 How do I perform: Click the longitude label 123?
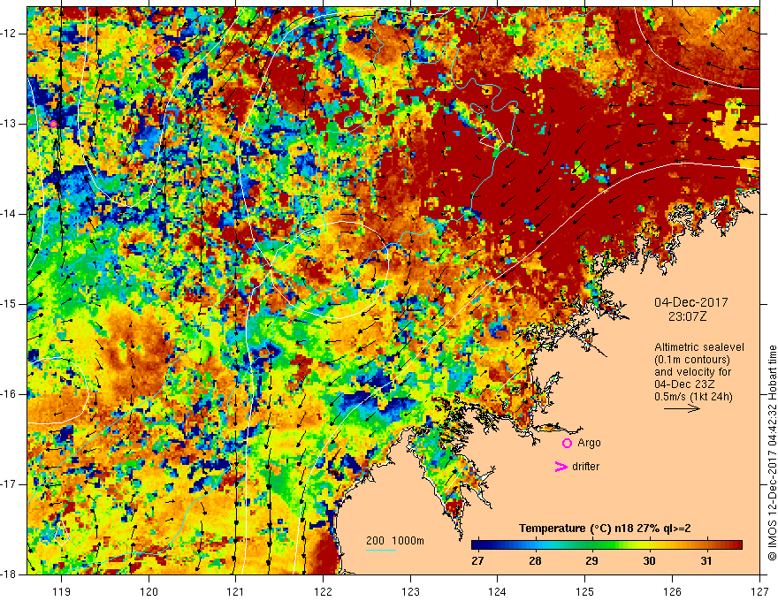tap(410, 591)
